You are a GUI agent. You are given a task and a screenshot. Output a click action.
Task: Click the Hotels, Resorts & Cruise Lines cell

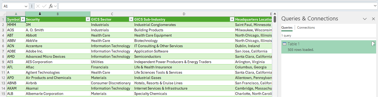pyautogui.click(x=184, y=83)
